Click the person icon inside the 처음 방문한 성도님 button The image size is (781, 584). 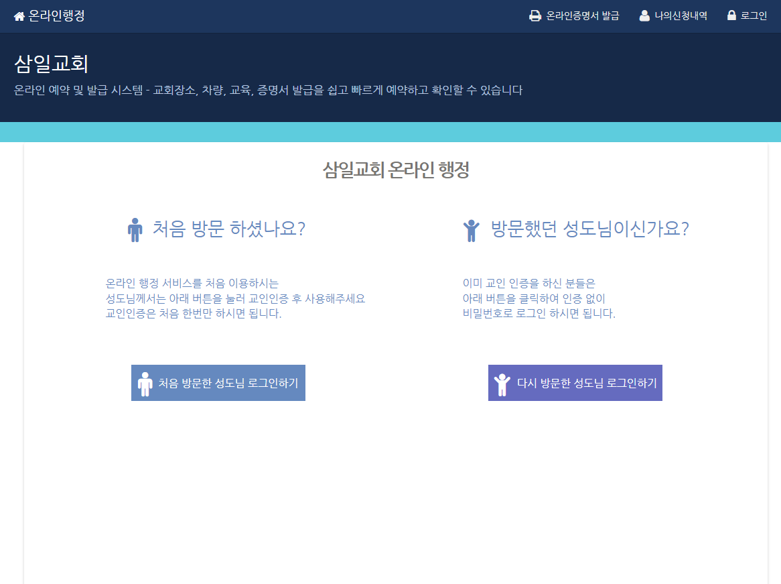[145, 384]
